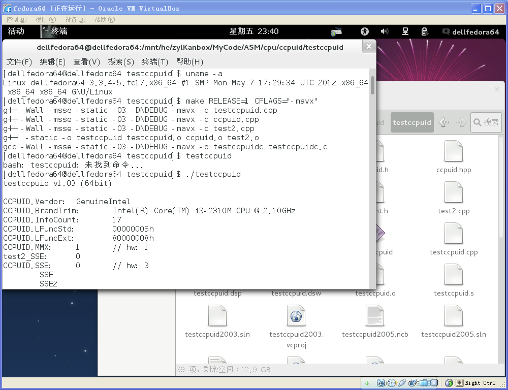Click the terminal vertical scrollbar thumb

click(x=372, y=85)
